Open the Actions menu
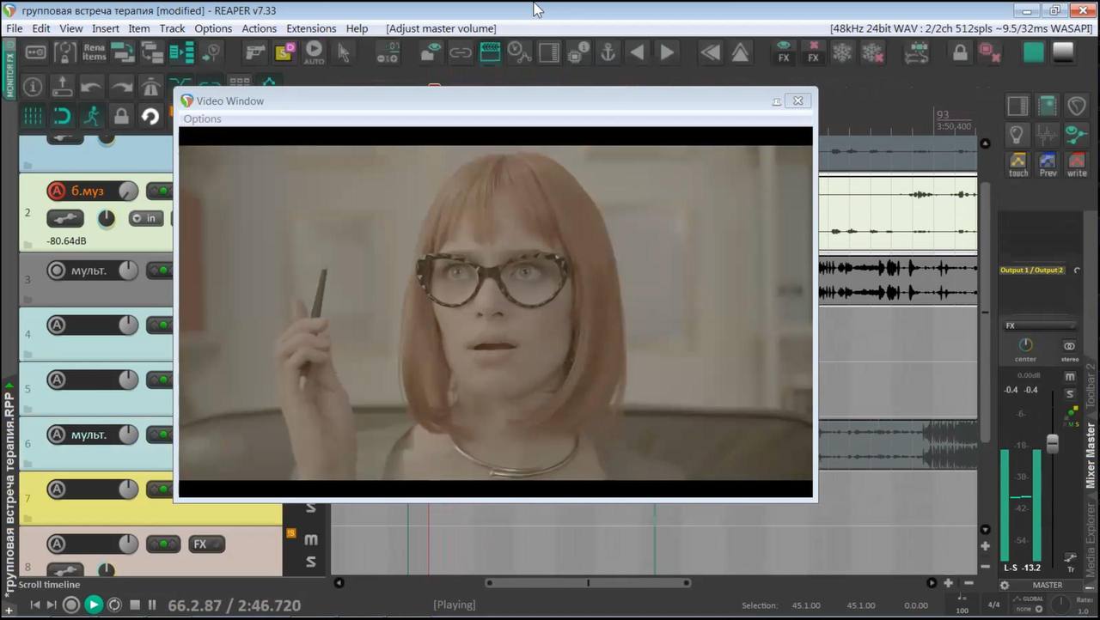The width and height of the screenshot is (1100, 620). pyautogui.click(x=259, y=28)
